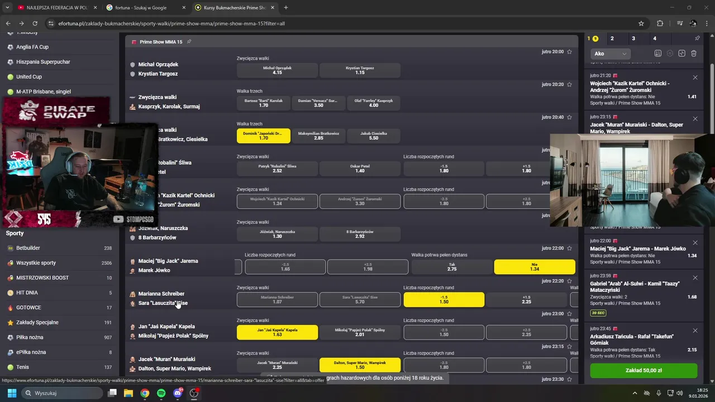The height and width of the screenshot is (402, 715).
Task: Open the Windows Start menu
Action: point(12,393)
